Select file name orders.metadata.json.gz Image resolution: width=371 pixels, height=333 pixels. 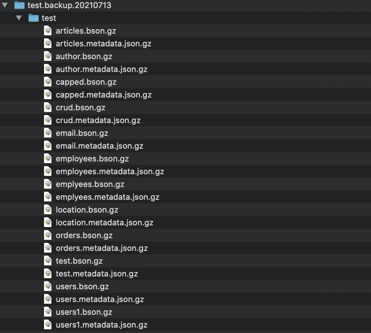tap(102, 249)
